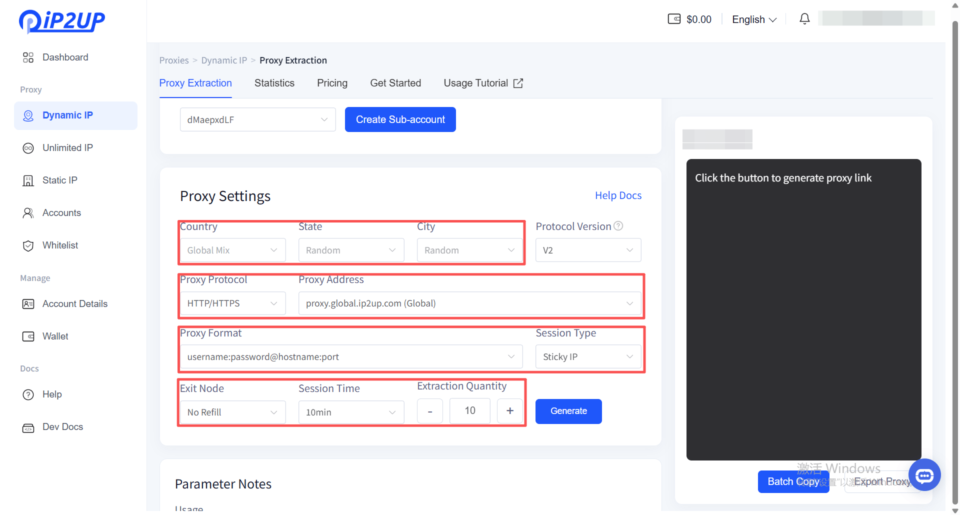Click the $0.00 balance
Image resolution: width=960 pixels, height=515 pixels.
698,19
